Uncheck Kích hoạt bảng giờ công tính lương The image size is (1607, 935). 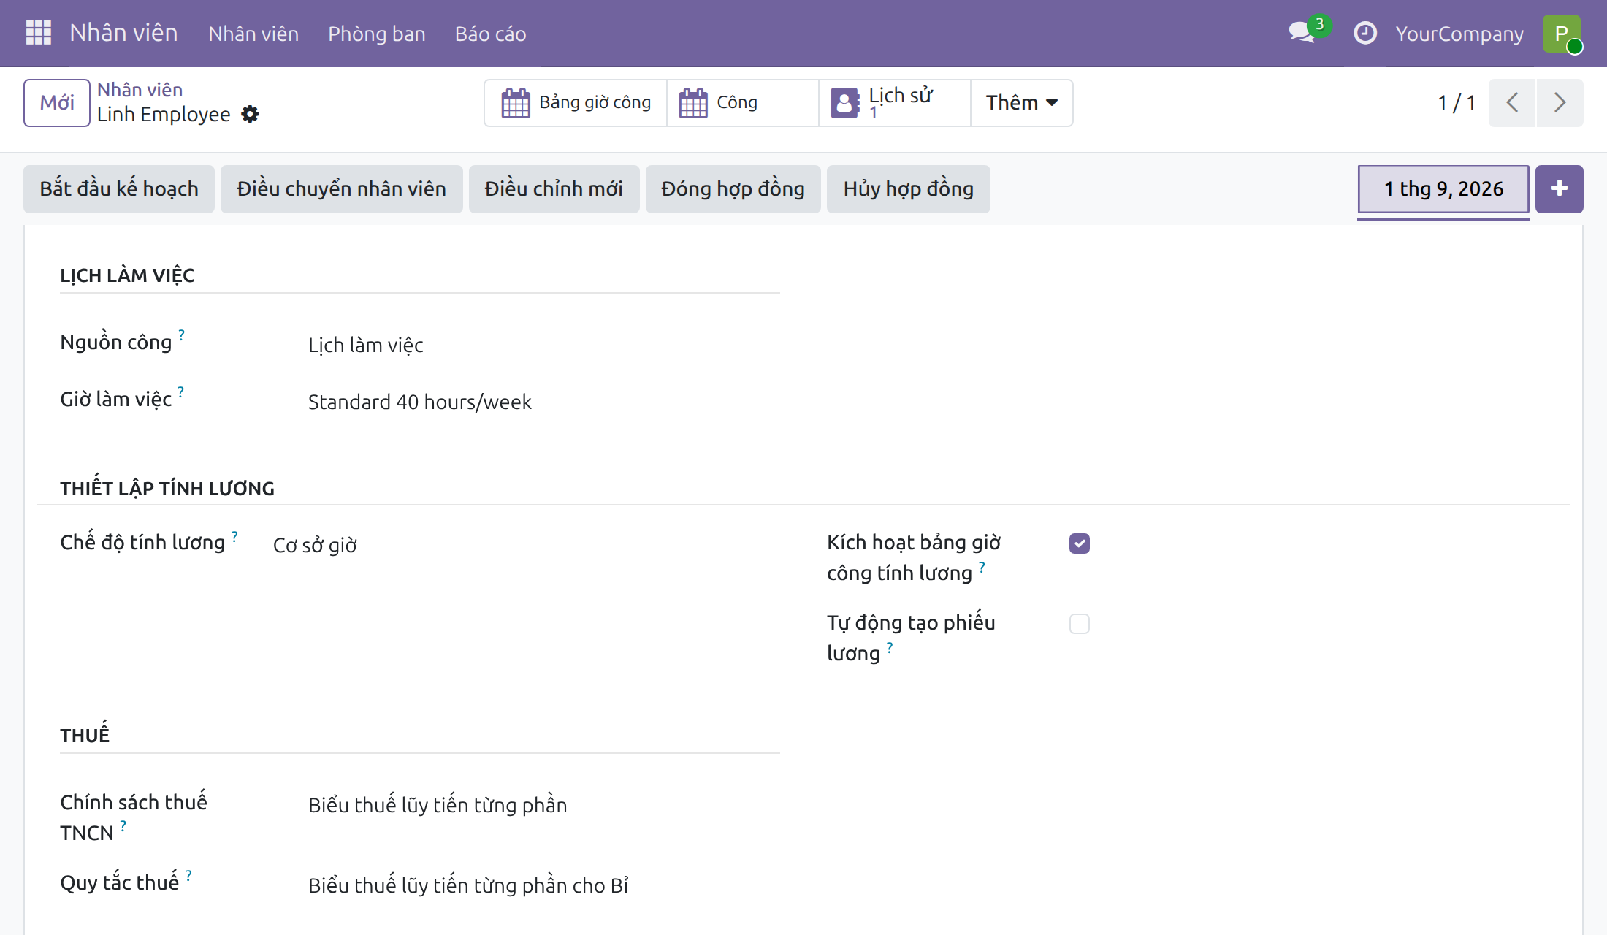point(1079,543)
